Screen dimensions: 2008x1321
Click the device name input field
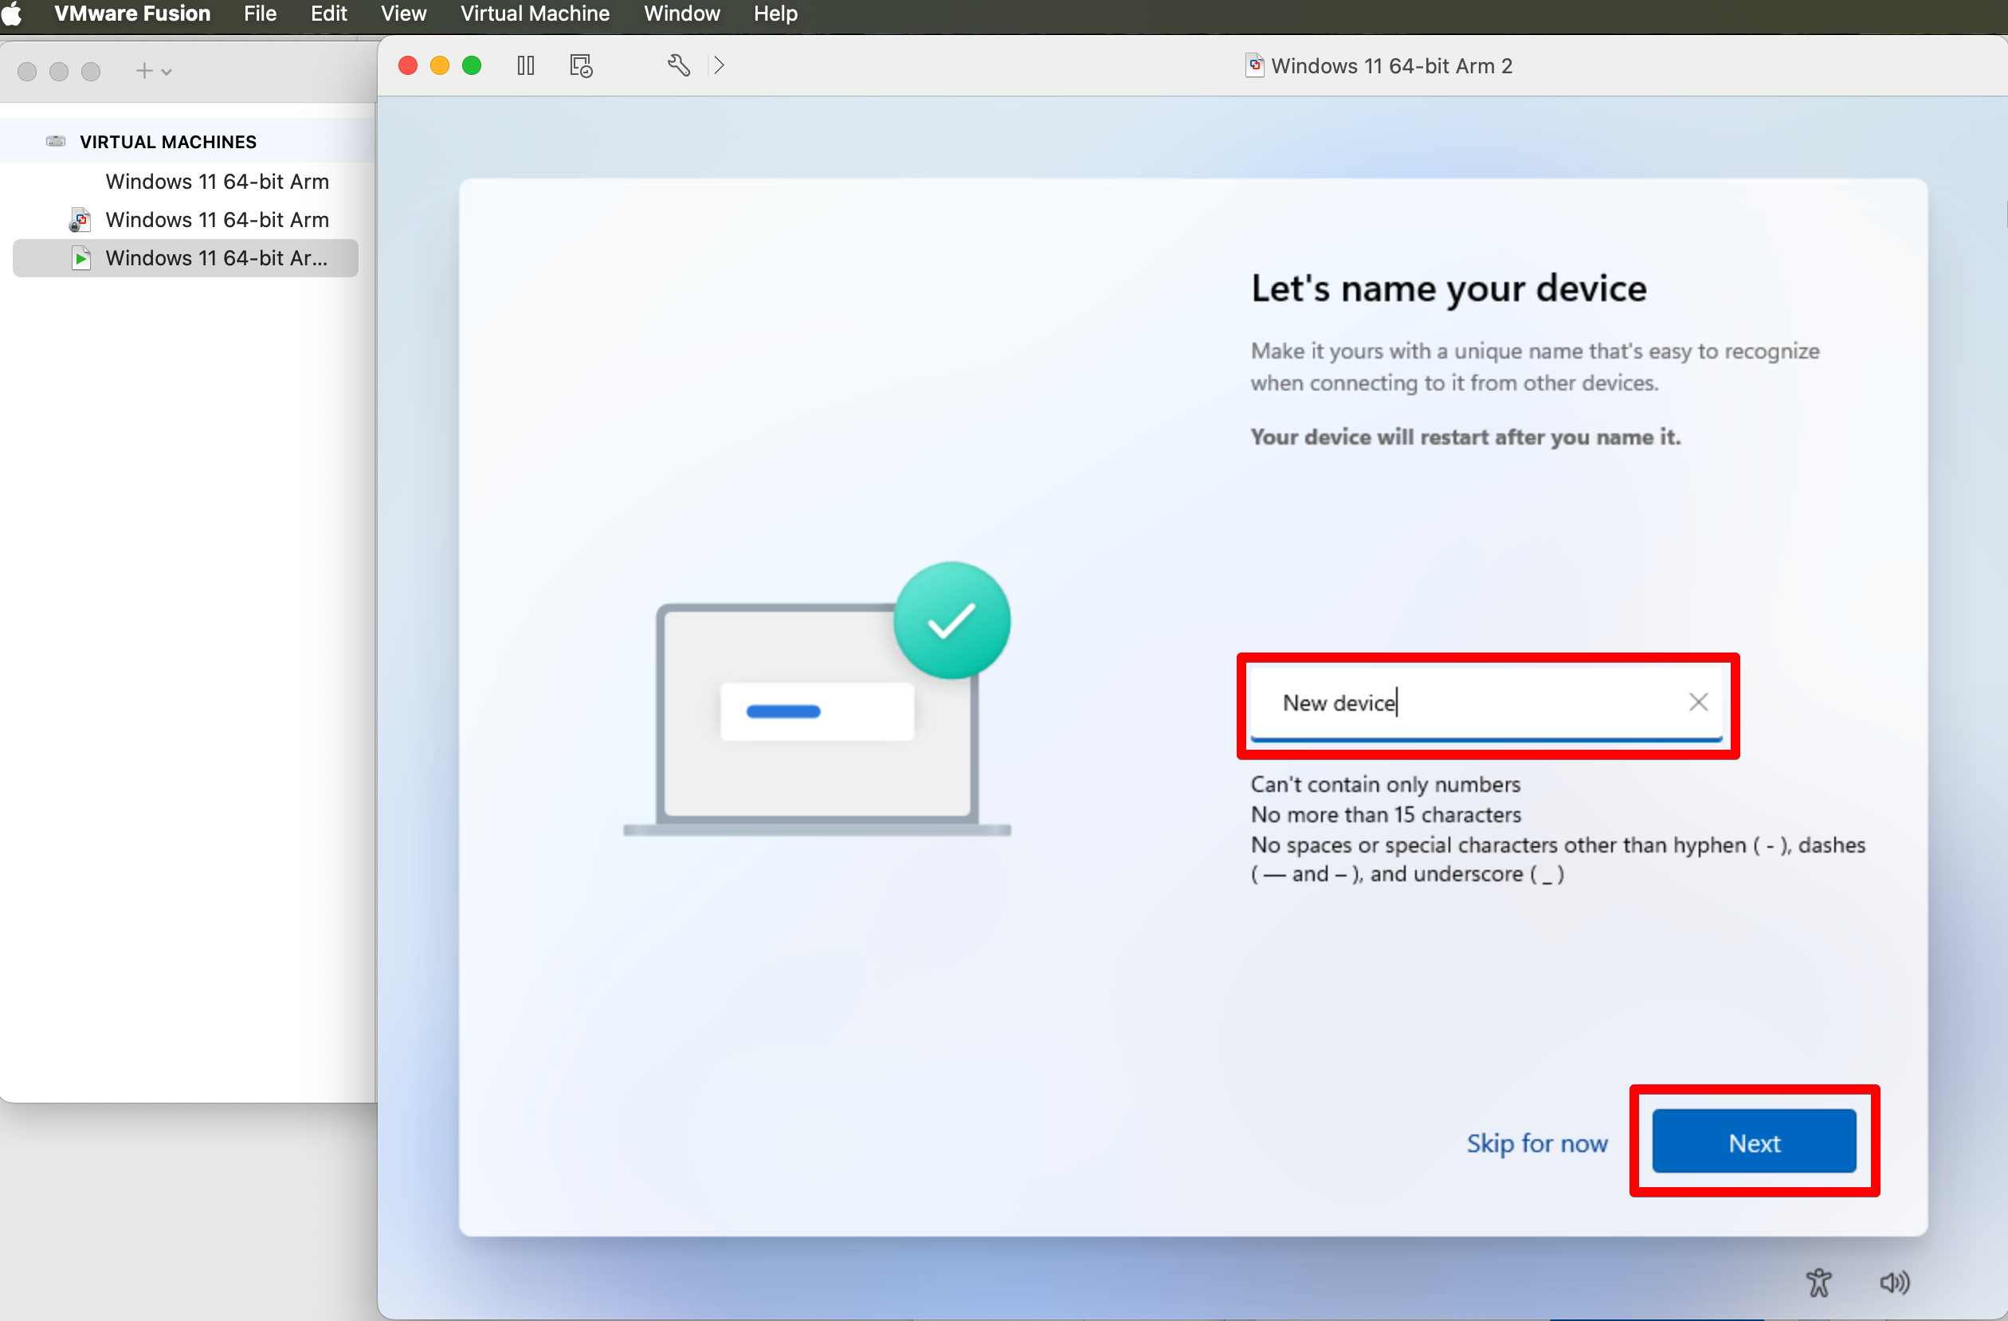[x=1468, y=703]
